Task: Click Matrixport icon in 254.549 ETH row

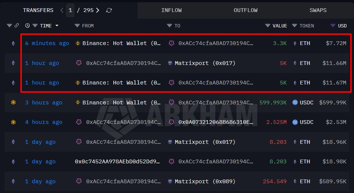Action: (x=170, y=181)
